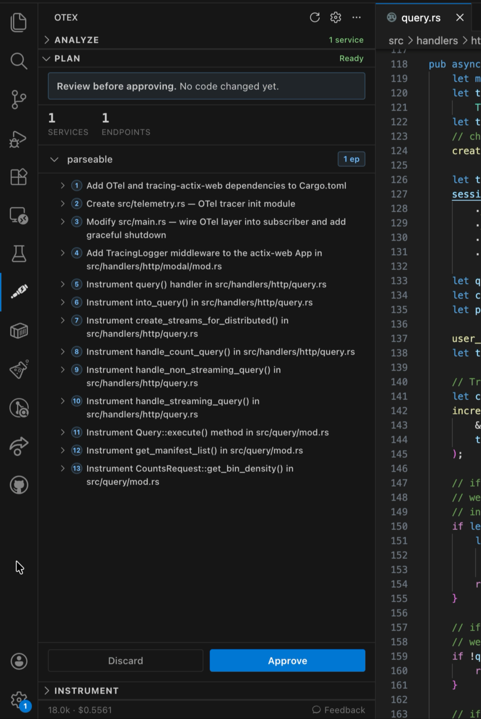This screenshot has height=719, width=481.
Task: Click line number 118 in editor
Action: coord(399,64)
